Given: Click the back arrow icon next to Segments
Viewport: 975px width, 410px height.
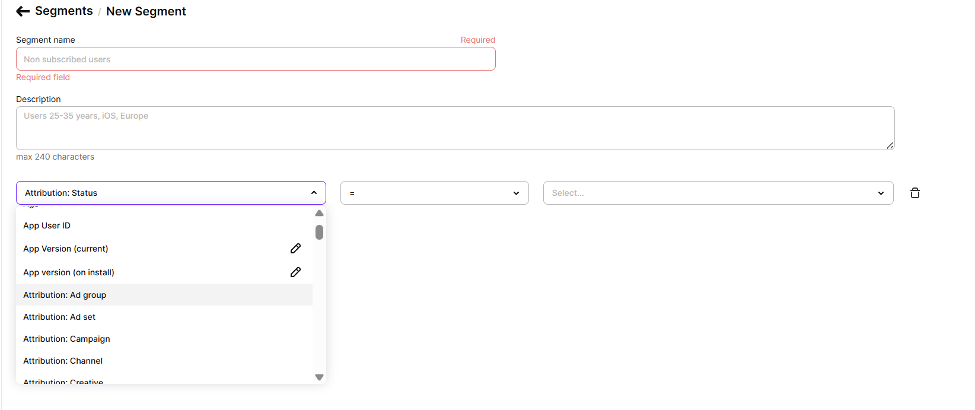Looking at the screenshot, I should tap(23, 11).
